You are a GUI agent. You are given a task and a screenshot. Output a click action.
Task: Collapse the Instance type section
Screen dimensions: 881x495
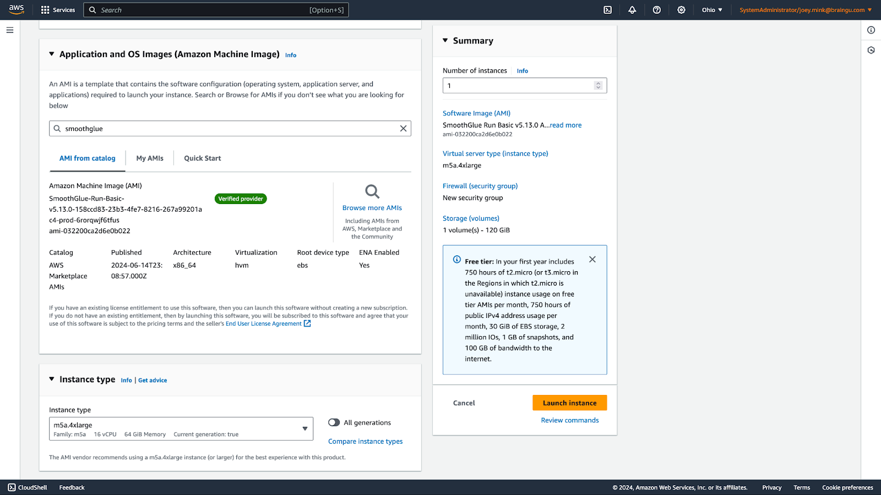click(x=52, y=379)
